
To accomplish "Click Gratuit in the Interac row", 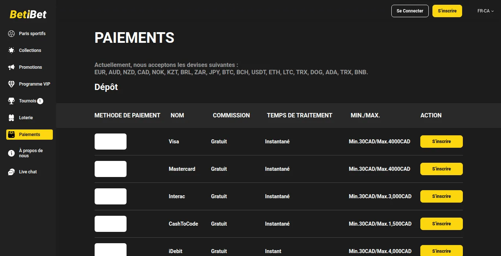I will pos(219,196).
